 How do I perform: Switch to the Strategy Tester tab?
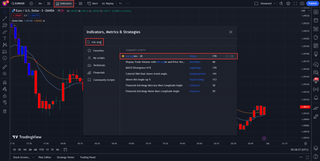66,157
